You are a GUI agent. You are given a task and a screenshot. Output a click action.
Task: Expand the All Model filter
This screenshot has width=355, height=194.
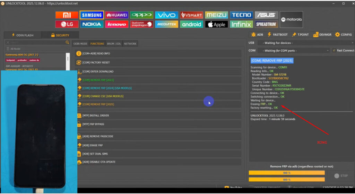[37, 49]
